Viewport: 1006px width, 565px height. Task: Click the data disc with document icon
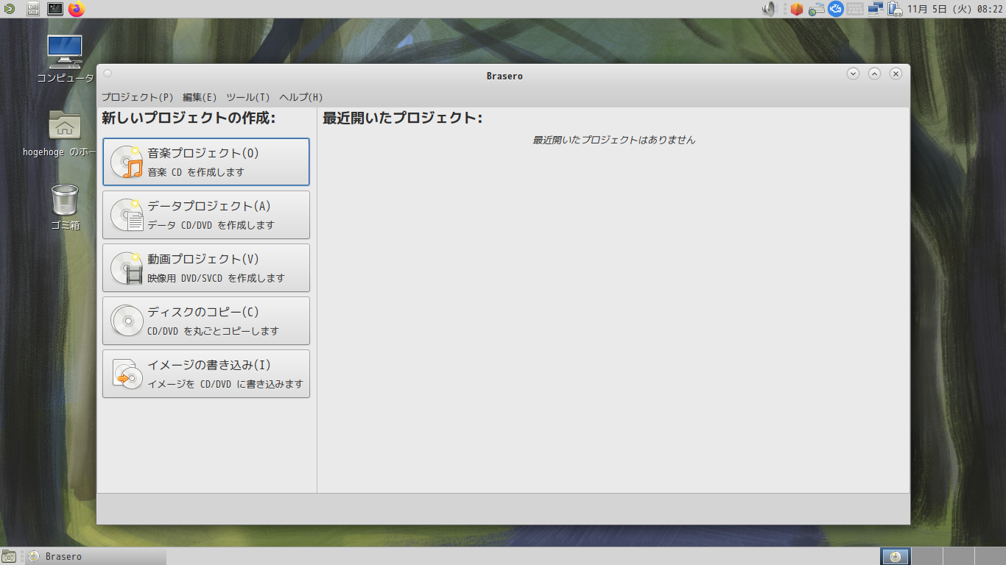(x=127, y=215)
